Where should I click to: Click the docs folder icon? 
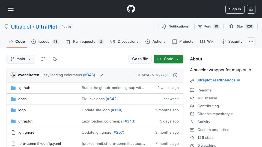[13, 99]
